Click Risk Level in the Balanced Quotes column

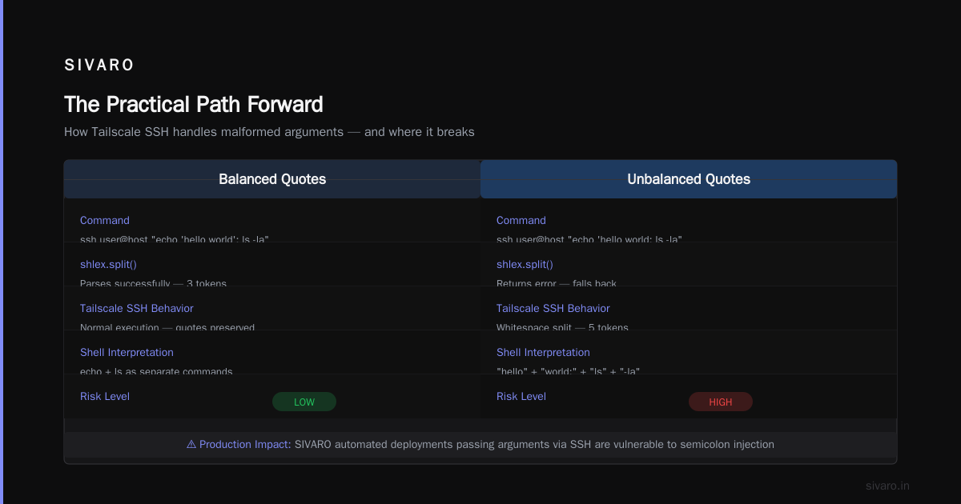pyautogui.click(x=105, y=396)
